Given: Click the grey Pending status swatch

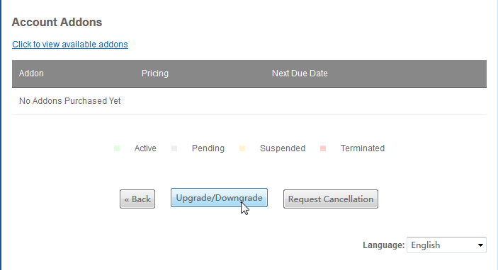Looking at the screenshot, I should click(174, 148).
